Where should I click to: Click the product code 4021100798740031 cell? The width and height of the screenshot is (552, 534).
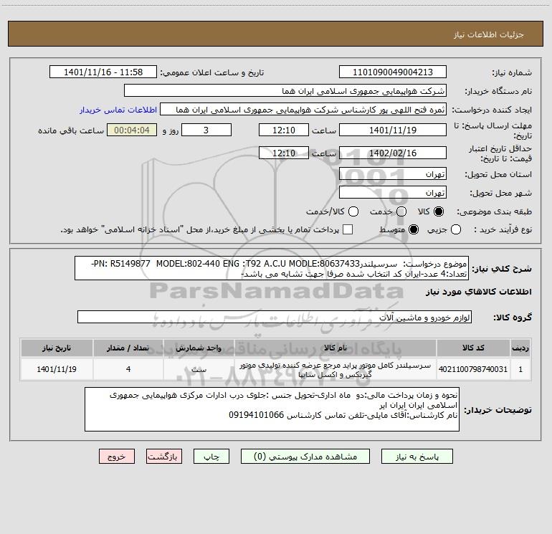coord(473,369)
